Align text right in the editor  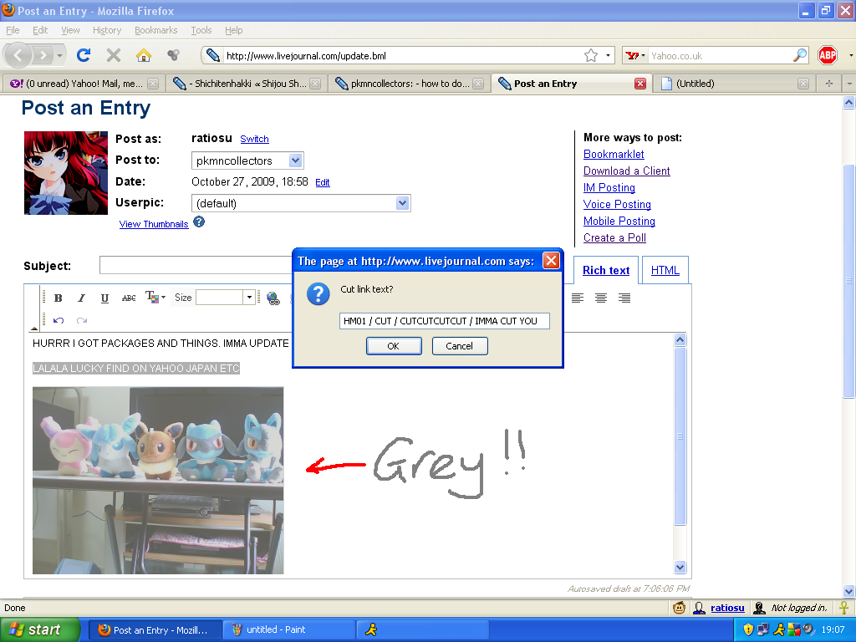click(624, 298)
